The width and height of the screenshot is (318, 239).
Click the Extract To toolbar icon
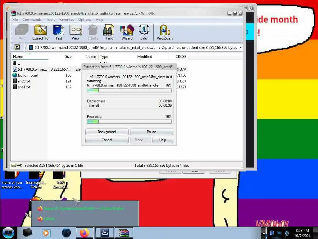[40, 32]
